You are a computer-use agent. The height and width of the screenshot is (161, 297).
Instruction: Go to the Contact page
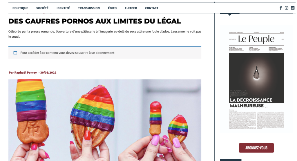click(x=152, y=8)
